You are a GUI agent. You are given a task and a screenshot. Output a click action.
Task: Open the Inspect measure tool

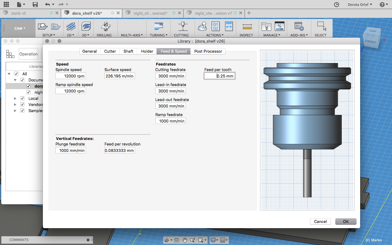(x=247, y=27)
